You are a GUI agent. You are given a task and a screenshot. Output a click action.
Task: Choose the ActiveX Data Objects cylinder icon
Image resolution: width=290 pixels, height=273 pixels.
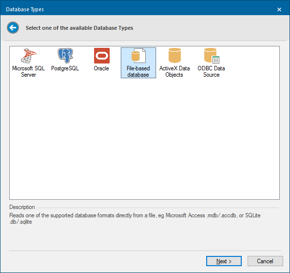coord(174,55)
